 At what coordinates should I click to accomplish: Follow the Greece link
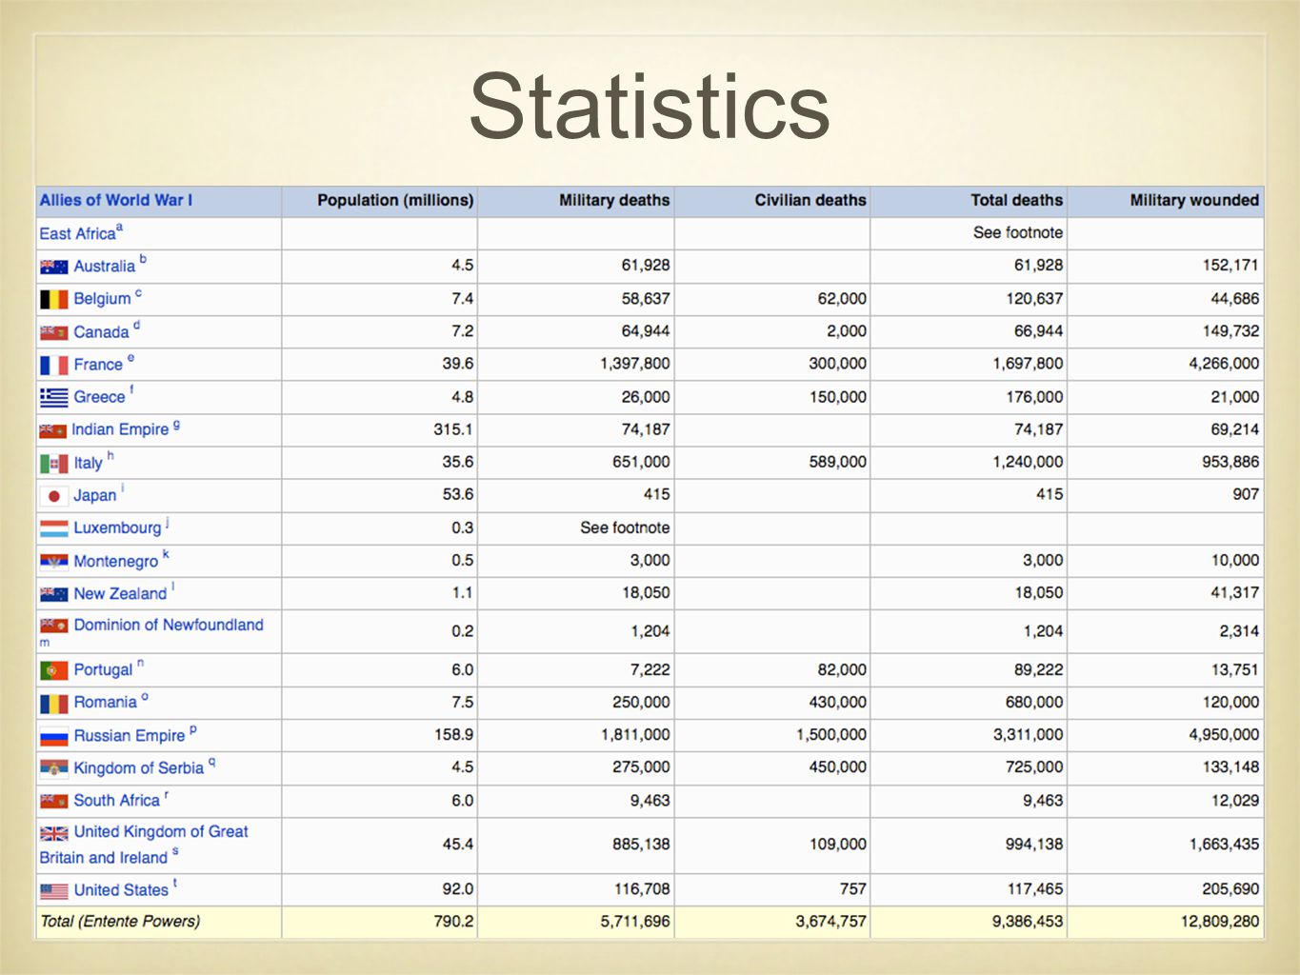pyautogui.click(x=99, y=397)
